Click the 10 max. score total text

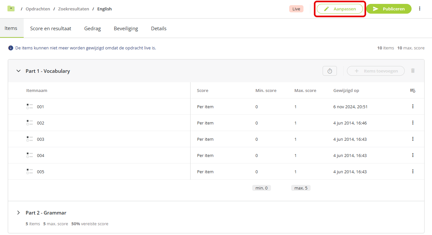[x=411, y=48]
